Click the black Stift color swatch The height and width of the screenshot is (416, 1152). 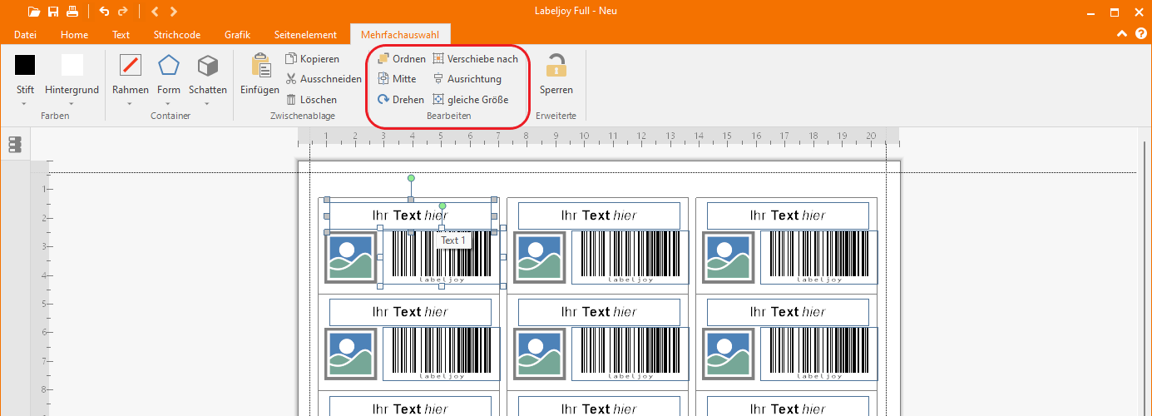point(26,65)
